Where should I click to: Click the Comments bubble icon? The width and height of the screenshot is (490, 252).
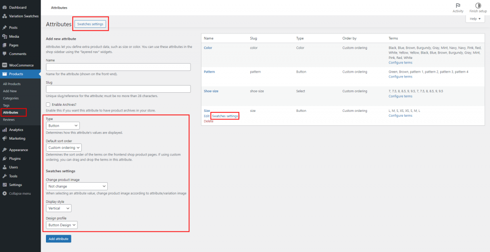click(x=4, y=54)
